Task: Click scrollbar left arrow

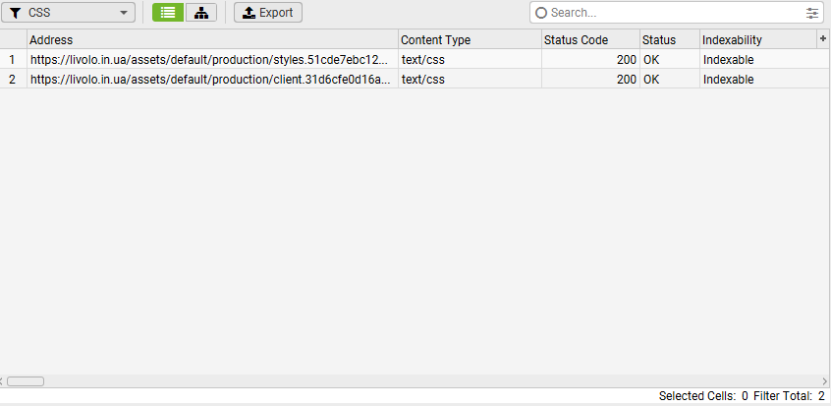Action: pos(4,381)
